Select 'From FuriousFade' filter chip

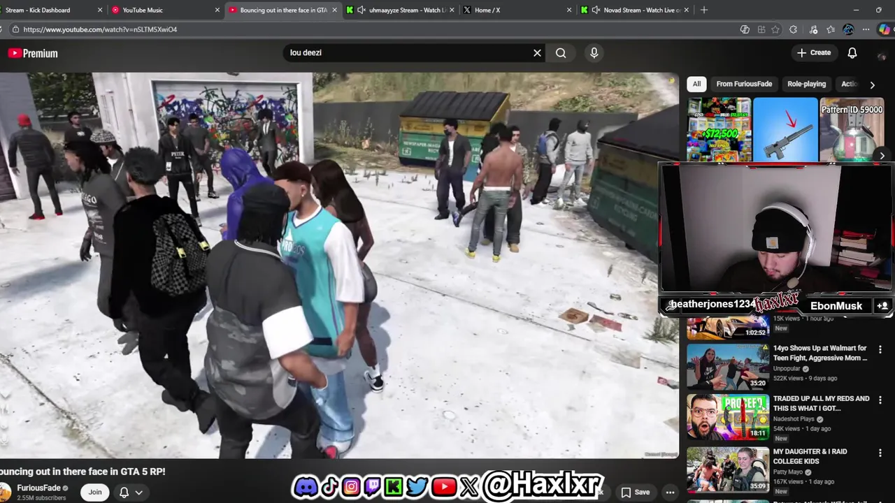(744, 84)
